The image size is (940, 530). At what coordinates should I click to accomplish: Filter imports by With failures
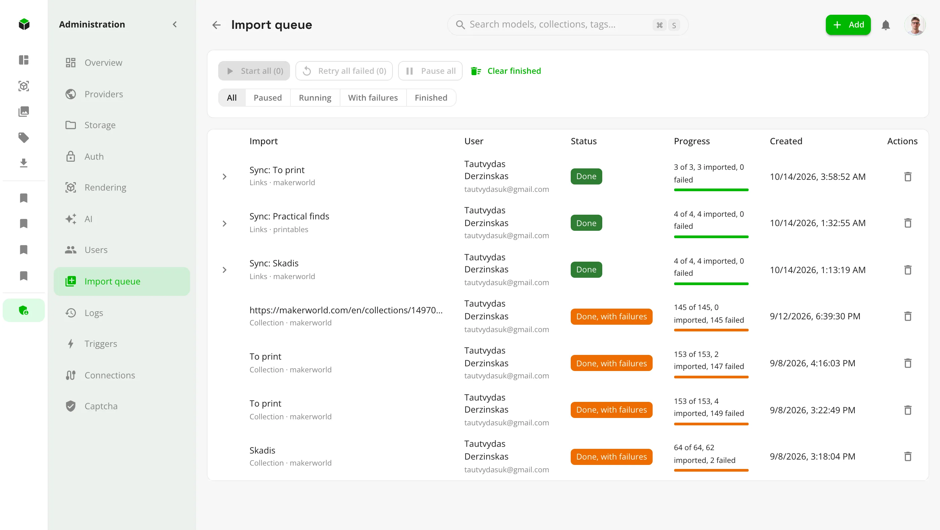pyautogui.click(x=373, y=98)
